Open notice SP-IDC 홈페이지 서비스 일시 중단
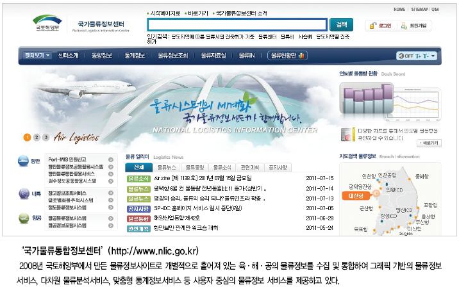The height and width of the screenshot is (294, 459). pyautogui.click(x=198, y=208)
